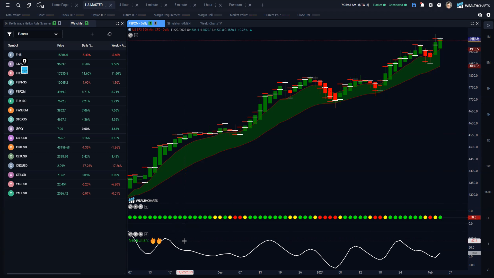Screen dimensions: 494x278
Task: Open the symbol search magnifier
Action: (x=18, y=5)
